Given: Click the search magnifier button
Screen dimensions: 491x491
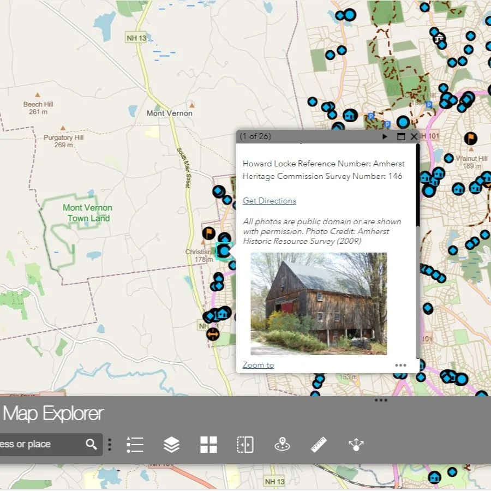Looking at the screenshot, I should (x=91, y=444).
